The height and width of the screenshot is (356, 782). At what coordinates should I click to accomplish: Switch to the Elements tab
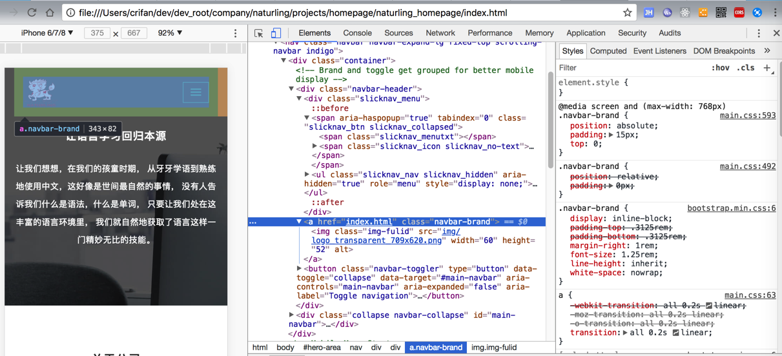(x=314, y=33)
